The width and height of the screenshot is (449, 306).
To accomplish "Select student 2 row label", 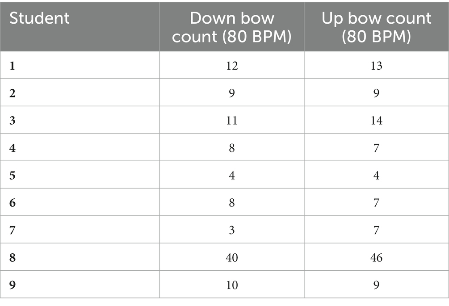I will coord(12,93).
